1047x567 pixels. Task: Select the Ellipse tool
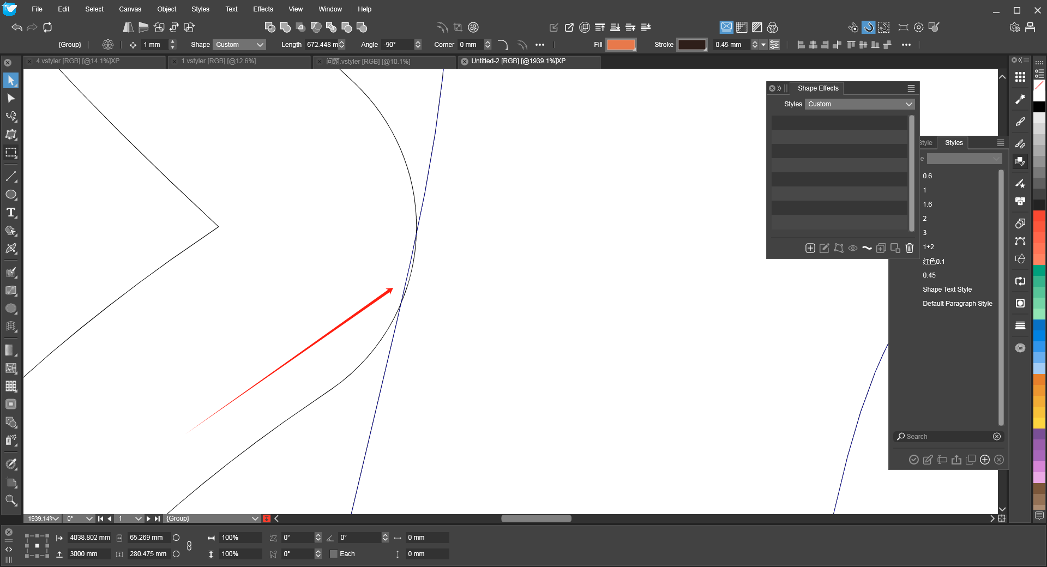11,195
